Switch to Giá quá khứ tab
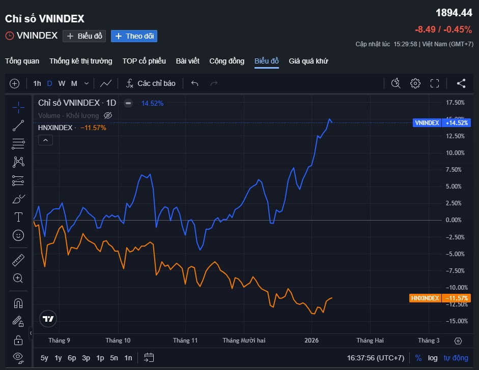 click(308, 61)
